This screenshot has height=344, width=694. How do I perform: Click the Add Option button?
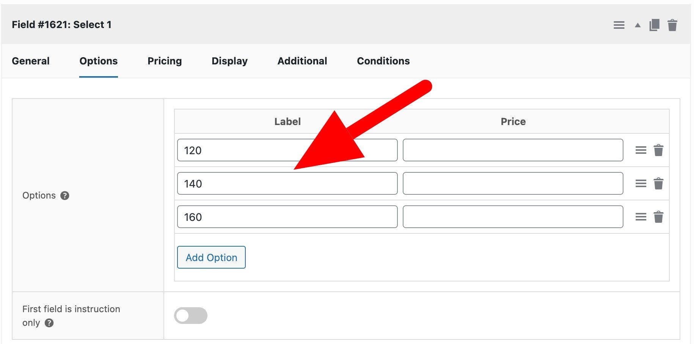[211, 257]
